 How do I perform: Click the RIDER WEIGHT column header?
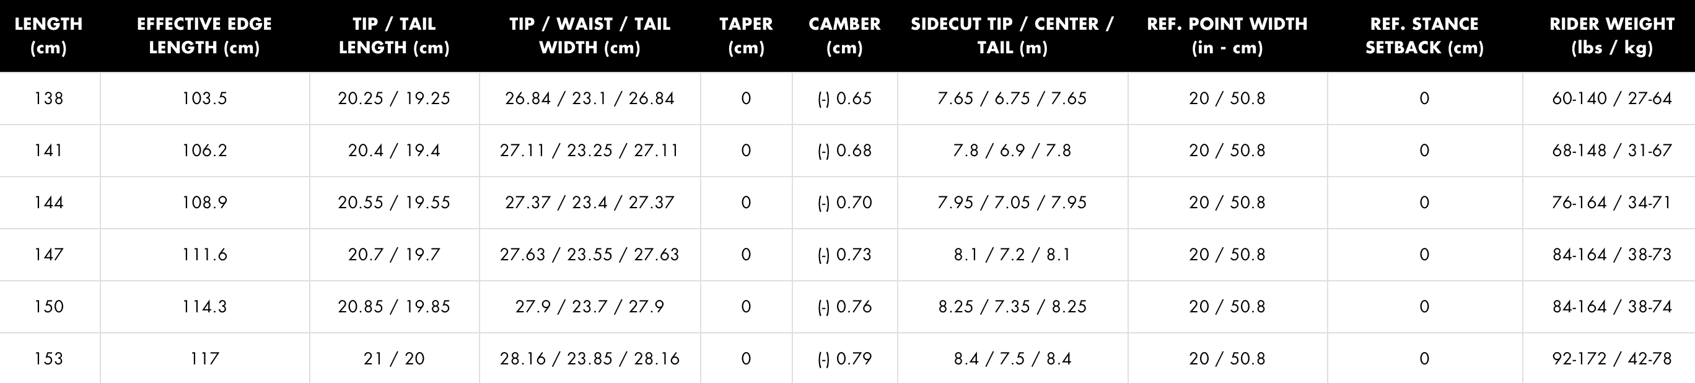(1611, 35)
